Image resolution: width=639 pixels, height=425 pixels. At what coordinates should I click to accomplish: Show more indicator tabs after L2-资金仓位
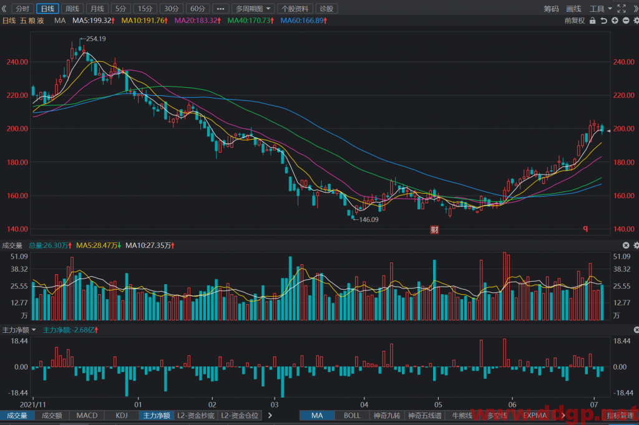[270, 416]
